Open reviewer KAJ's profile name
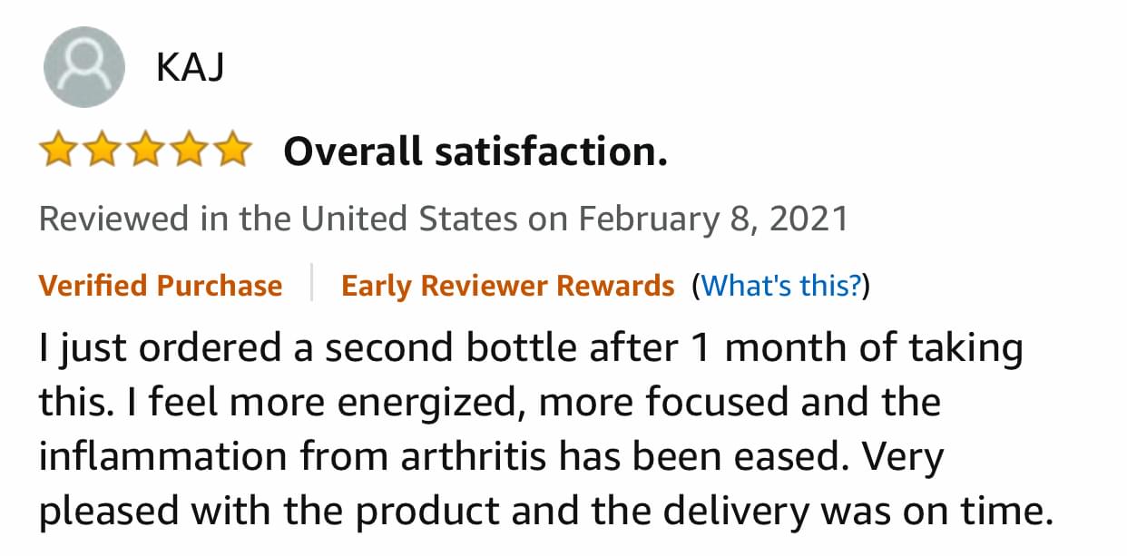This screenshot has width=1127, height=556. [191, 69]
